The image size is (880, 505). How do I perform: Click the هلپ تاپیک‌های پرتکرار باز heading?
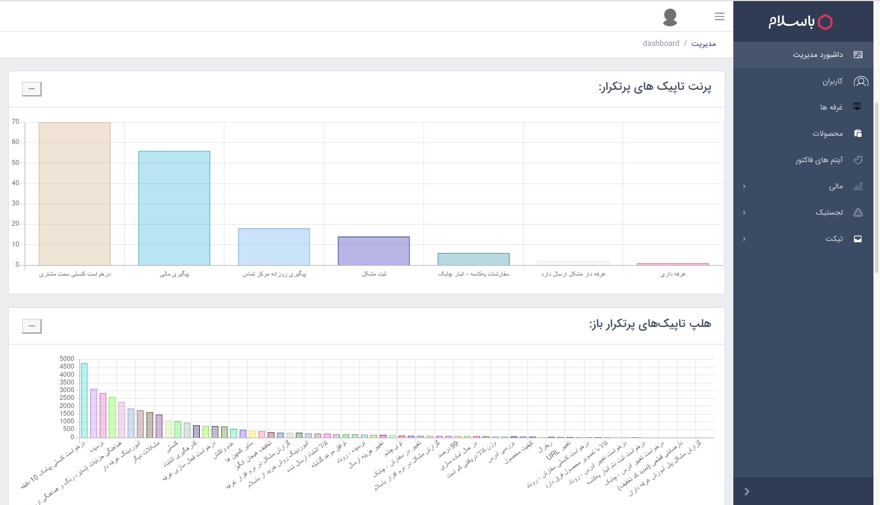click(x=650, y=324)
